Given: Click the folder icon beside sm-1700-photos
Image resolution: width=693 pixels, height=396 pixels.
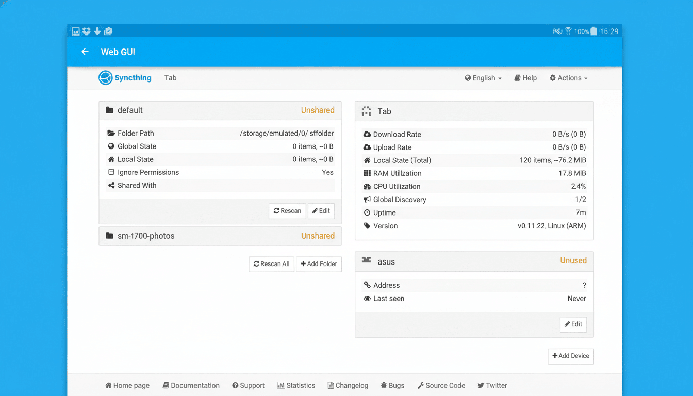Looking at the screenshot, I should tap(109, 236).
